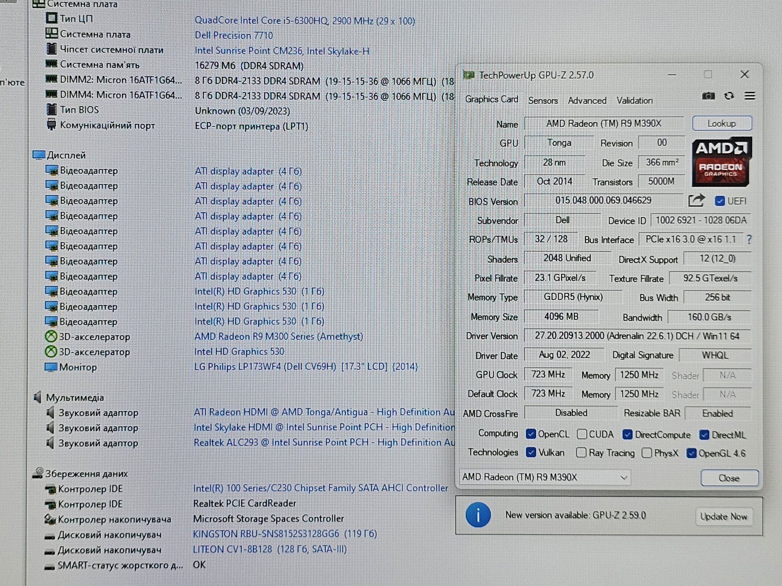The width and height of the screenshot is (782, 586).
Task: Select the Unknown (03/09/2023) BIOS value
Action: (x=242, y=111)
